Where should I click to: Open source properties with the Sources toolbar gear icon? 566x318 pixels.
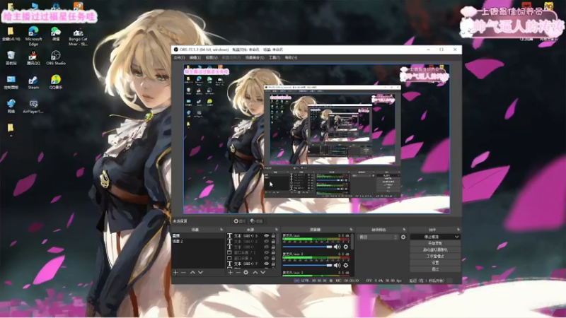click(246, 273)
